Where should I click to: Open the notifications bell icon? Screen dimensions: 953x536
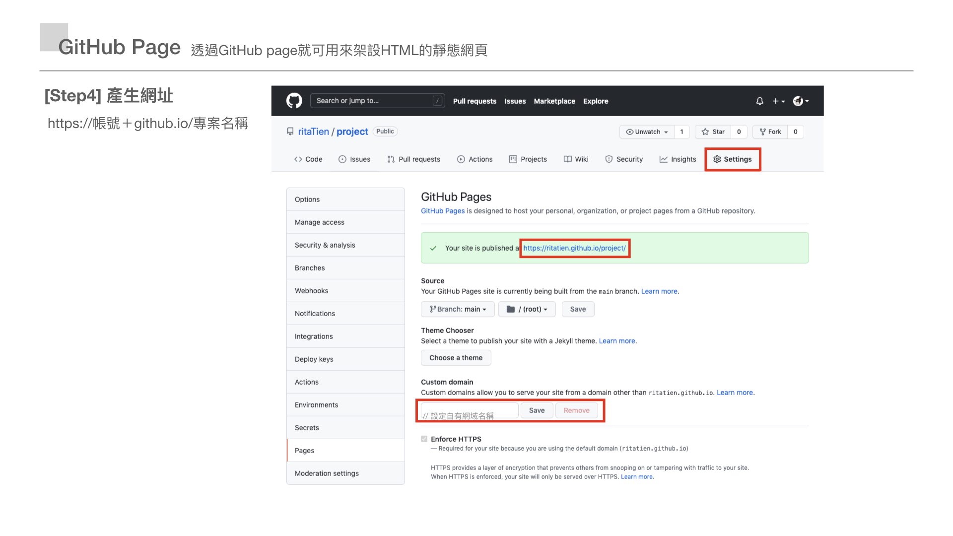click(x=759, y=101)
